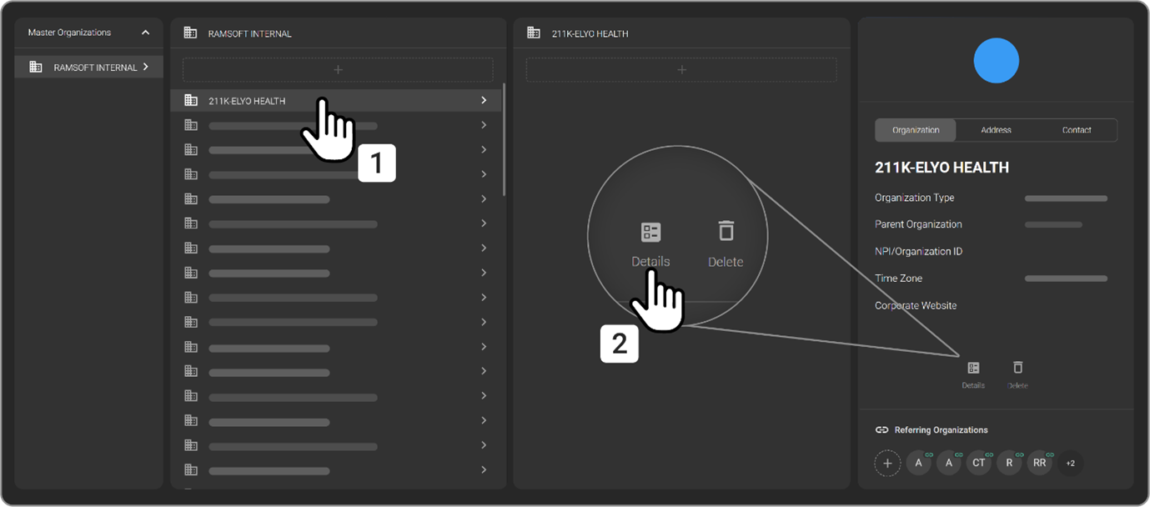Collapse the Master Organizations section
The width and height of the screenshot is (1150, 507).
pyautogui.click(x=145, y=33)
